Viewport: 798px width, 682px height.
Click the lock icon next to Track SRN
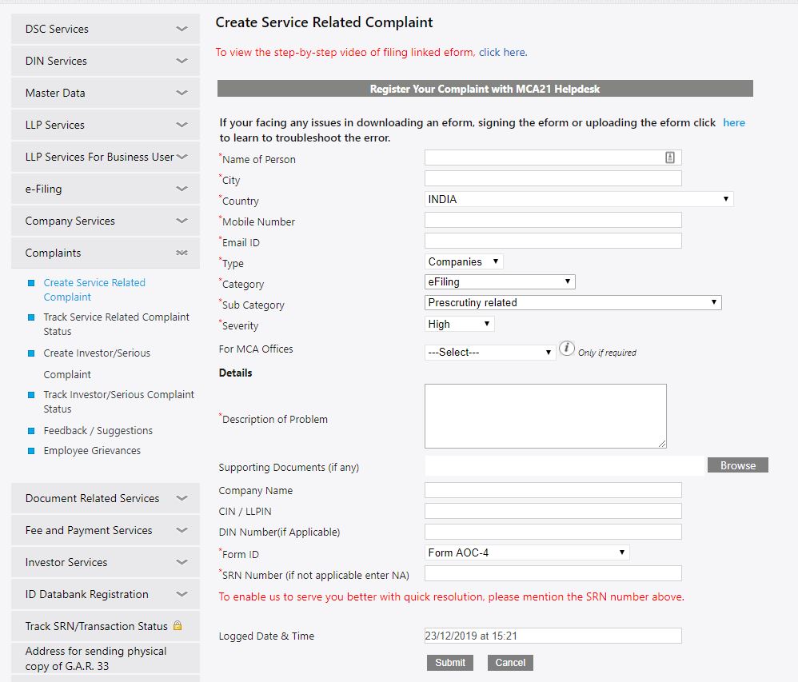pyautogui.click(x=178, y=625)
